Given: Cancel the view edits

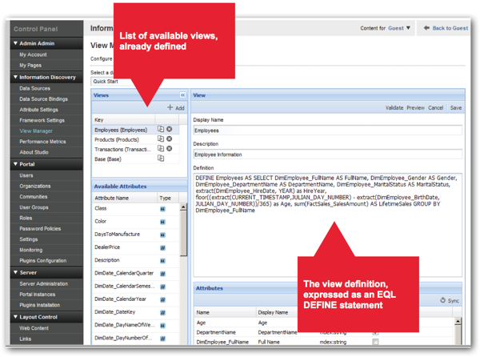Looking at the screenshot, I should pyautogui.click(x=436, y=108).
